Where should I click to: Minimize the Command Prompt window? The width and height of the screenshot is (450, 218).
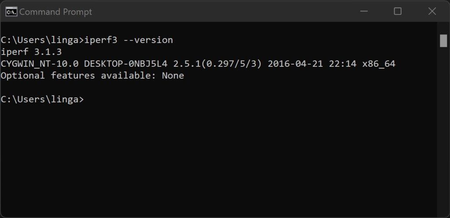pos(364,11)
